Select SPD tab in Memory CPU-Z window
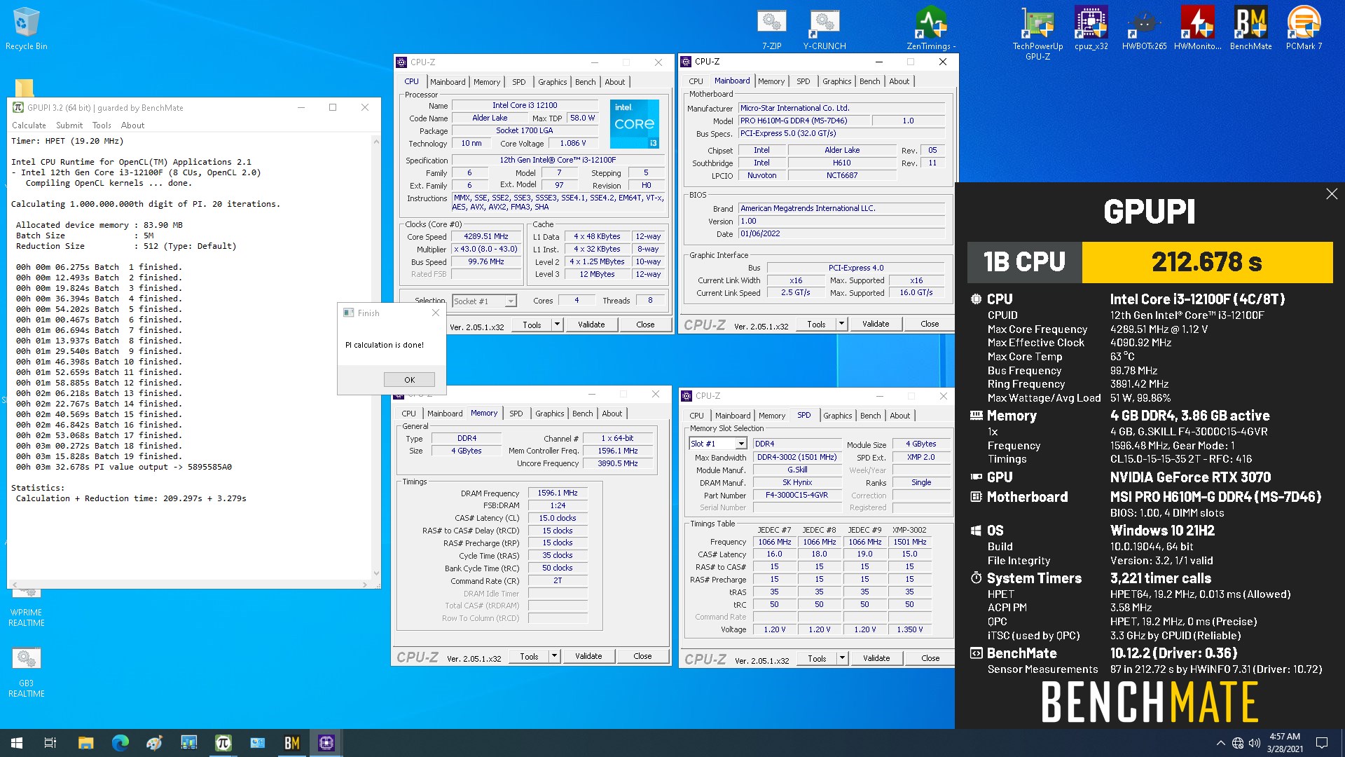The height and width of the screenshot is (757, 1345). (x=516, y=414)
